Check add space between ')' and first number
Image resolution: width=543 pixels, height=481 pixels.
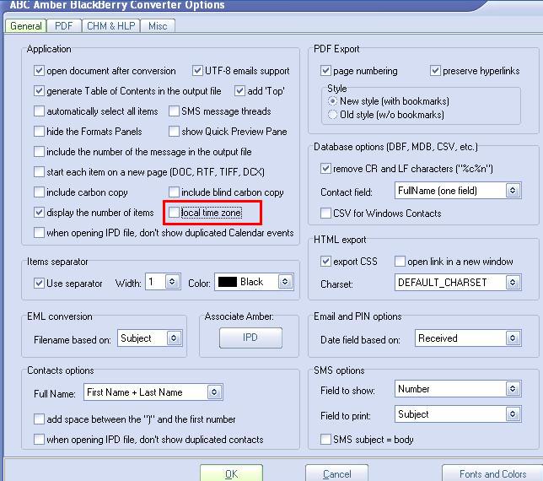pyautogui.click(x=39, y=419)
